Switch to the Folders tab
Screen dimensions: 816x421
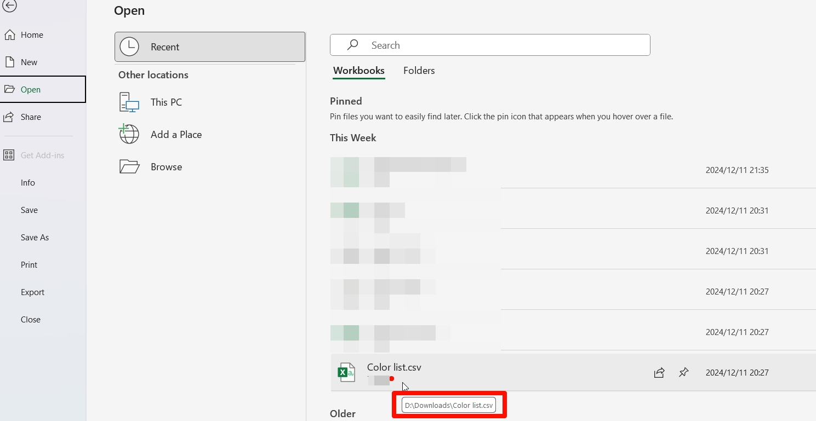click(419, 71)
